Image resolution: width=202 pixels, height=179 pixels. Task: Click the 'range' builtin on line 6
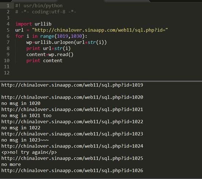pos(47,36)
